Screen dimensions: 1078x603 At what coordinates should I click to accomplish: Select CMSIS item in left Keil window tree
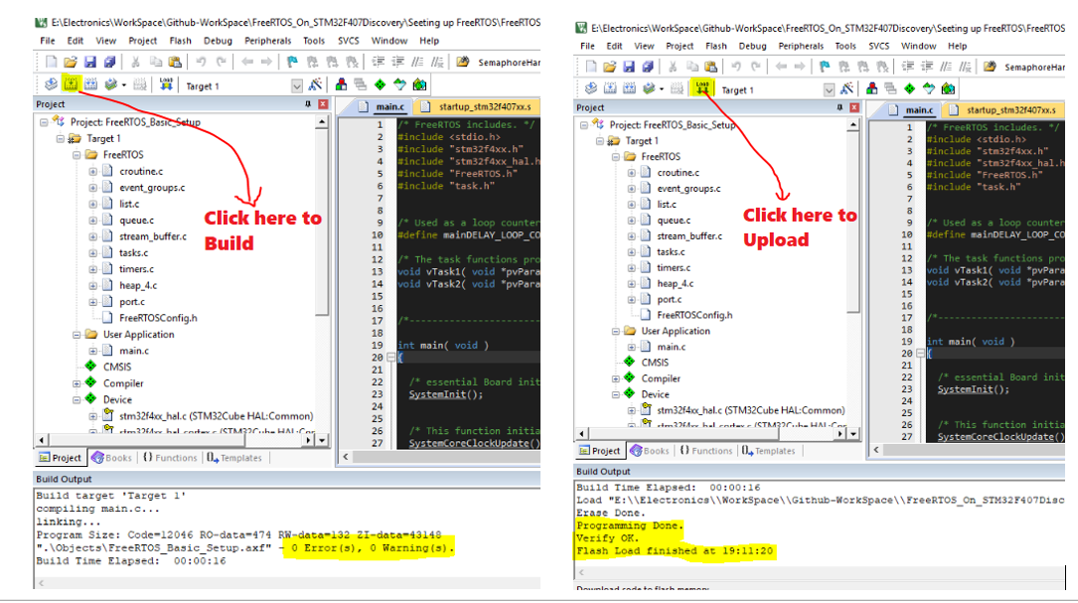pyautogui.click(x=117, y=368)
